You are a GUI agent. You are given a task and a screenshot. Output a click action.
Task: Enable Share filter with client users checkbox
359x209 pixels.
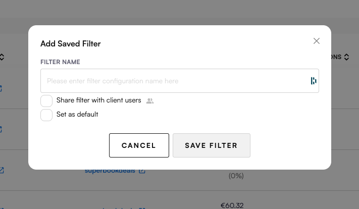46,100
